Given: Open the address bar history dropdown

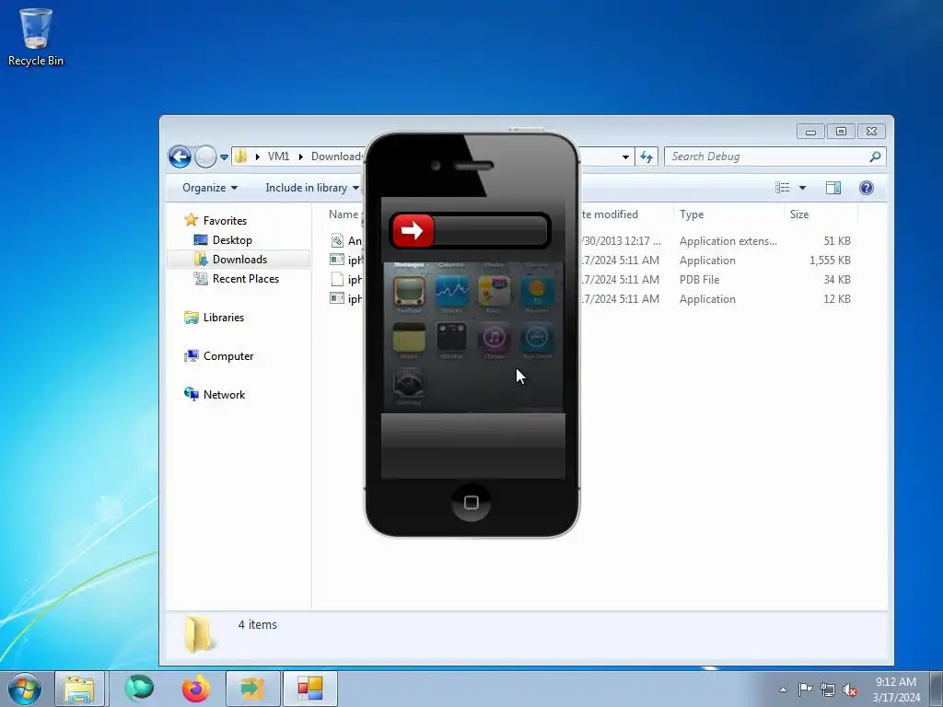Looking at the screenshot, I should pos(625,156).
